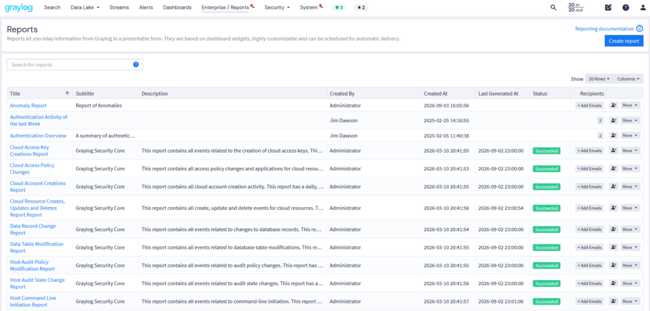
Task: Click timestamp 2026-09-03 16:05:56
Action: (x=446, y=105)
